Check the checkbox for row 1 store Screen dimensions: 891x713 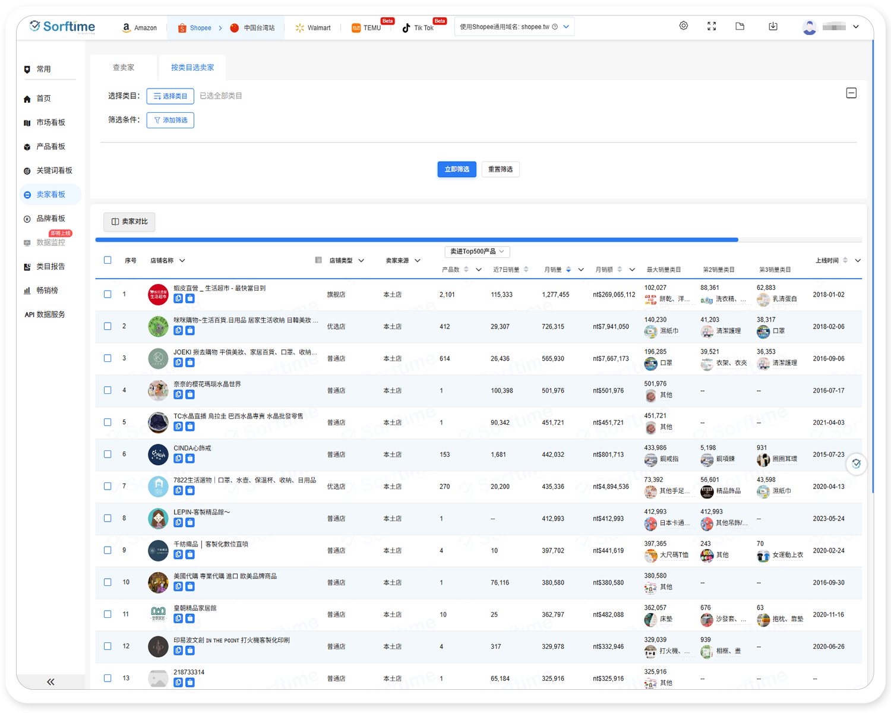point(108,294)
